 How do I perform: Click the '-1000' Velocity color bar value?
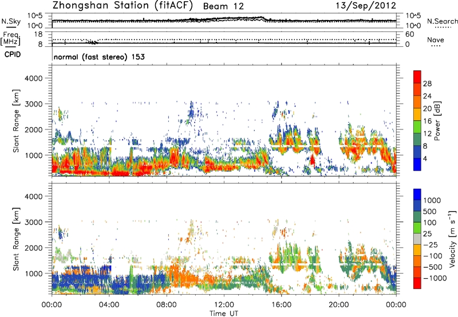click(x=435, y=278)
